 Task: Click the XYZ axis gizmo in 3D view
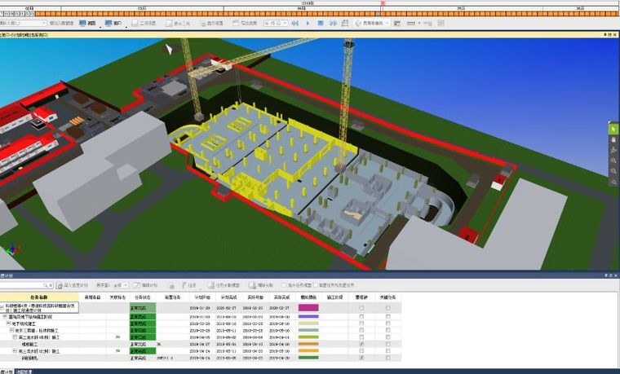(x=13, y=250)
